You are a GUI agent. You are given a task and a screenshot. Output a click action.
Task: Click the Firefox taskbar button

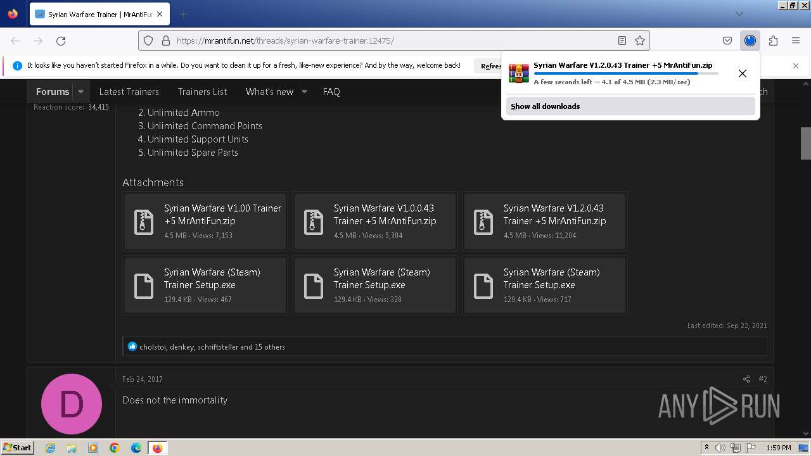pos(157,448)
